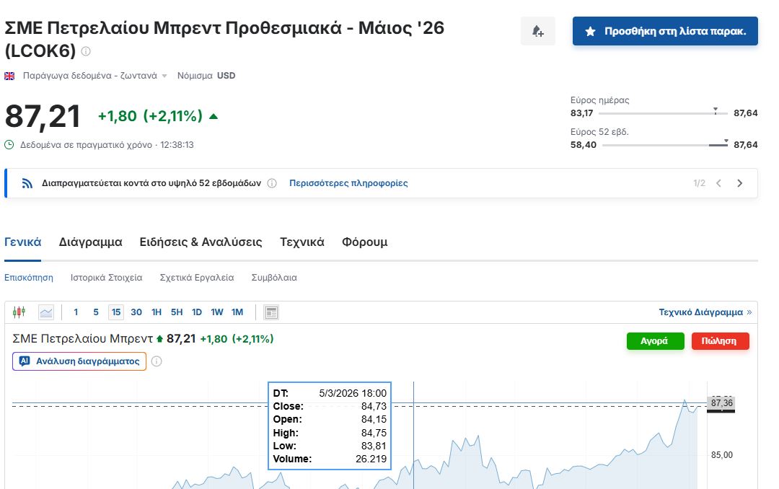Select the candlestick chart type icon

coord(19,312)
